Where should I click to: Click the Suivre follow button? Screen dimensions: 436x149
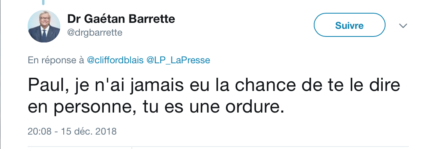(x=349, y=25)
